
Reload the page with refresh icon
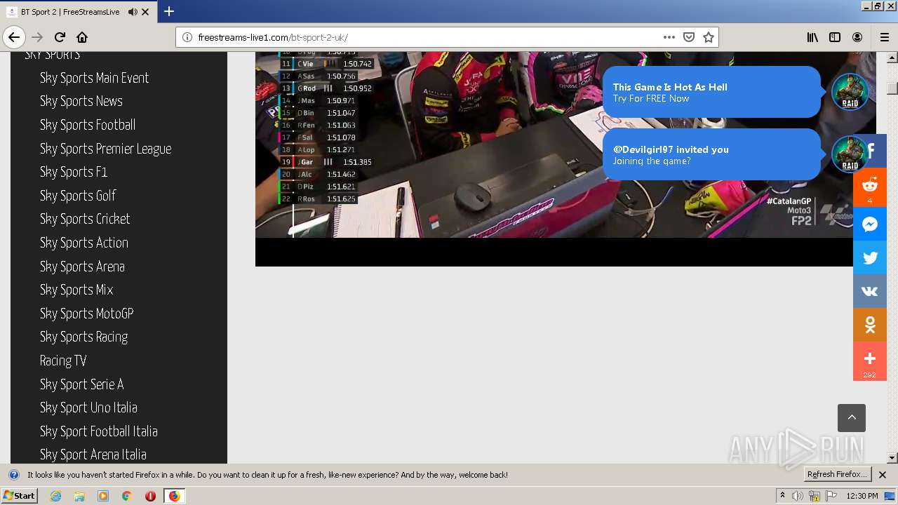tap(60, 37)
